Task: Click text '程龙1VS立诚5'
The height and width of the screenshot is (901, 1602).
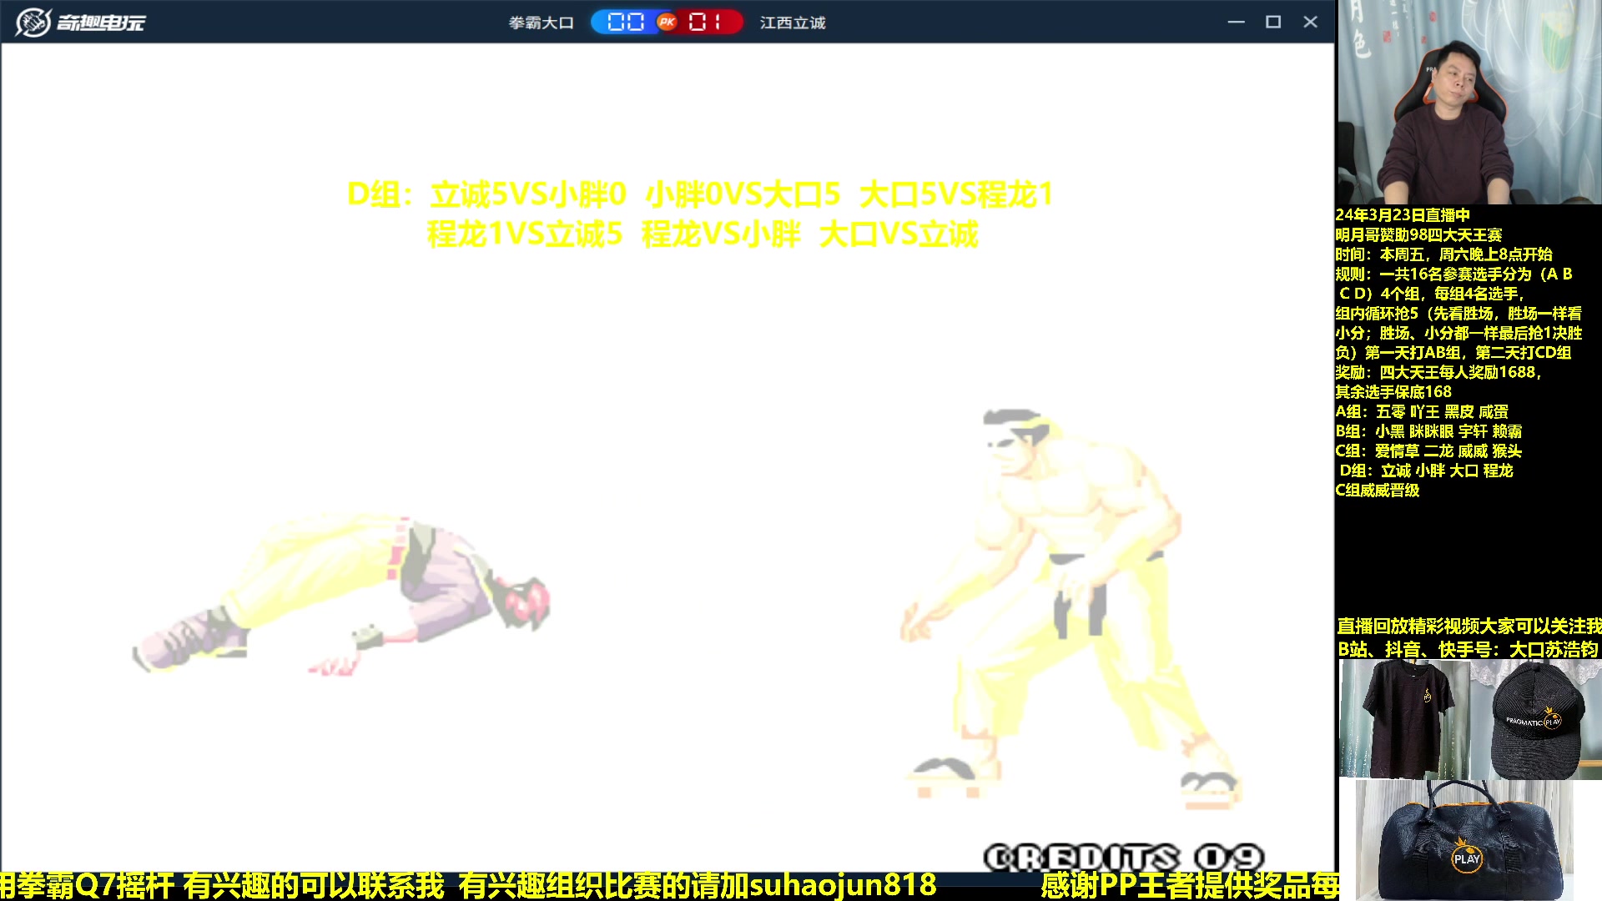Action: [x=525, y=234]
